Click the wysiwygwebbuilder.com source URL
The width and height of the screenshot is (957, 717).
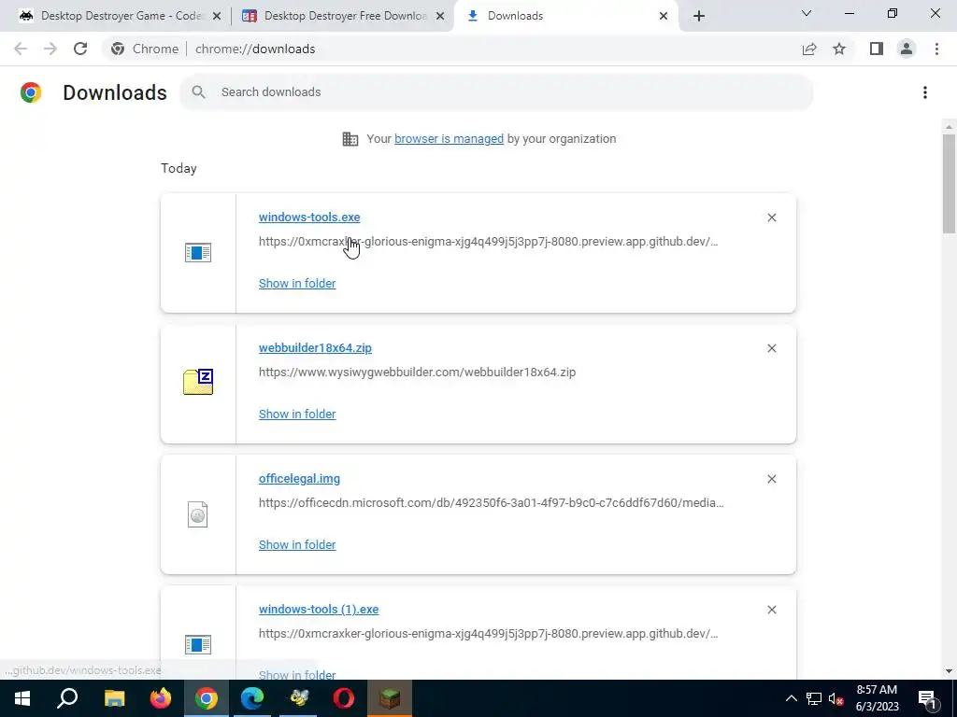coord(417,372)
